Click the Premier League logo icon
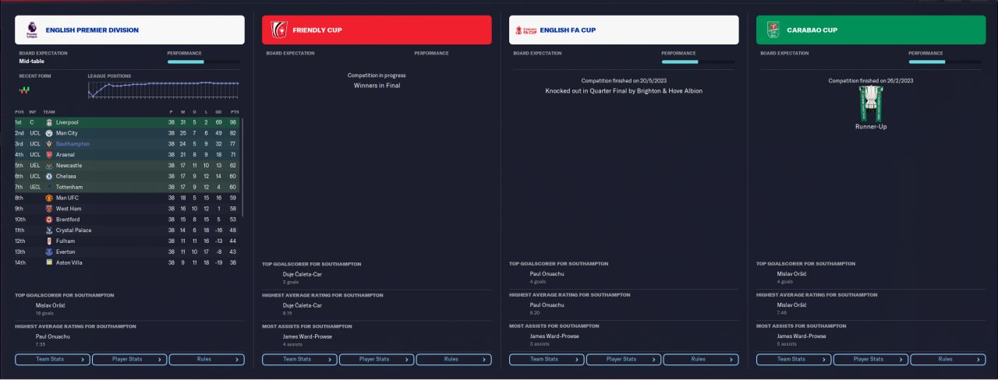The image size is (998, 380). (x=31, y=30)
